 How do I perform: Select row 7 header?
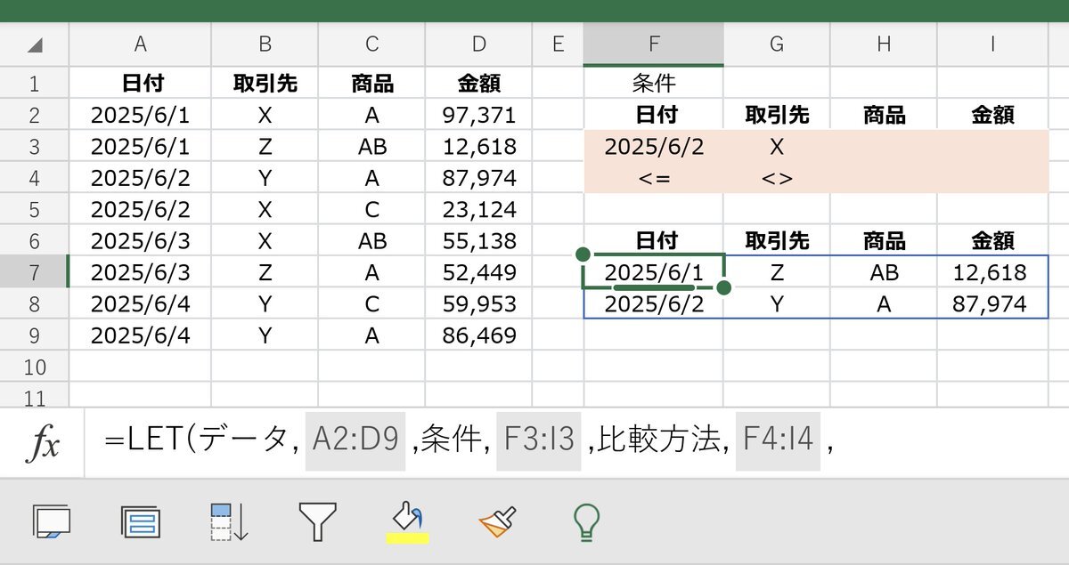pos(35,270)
